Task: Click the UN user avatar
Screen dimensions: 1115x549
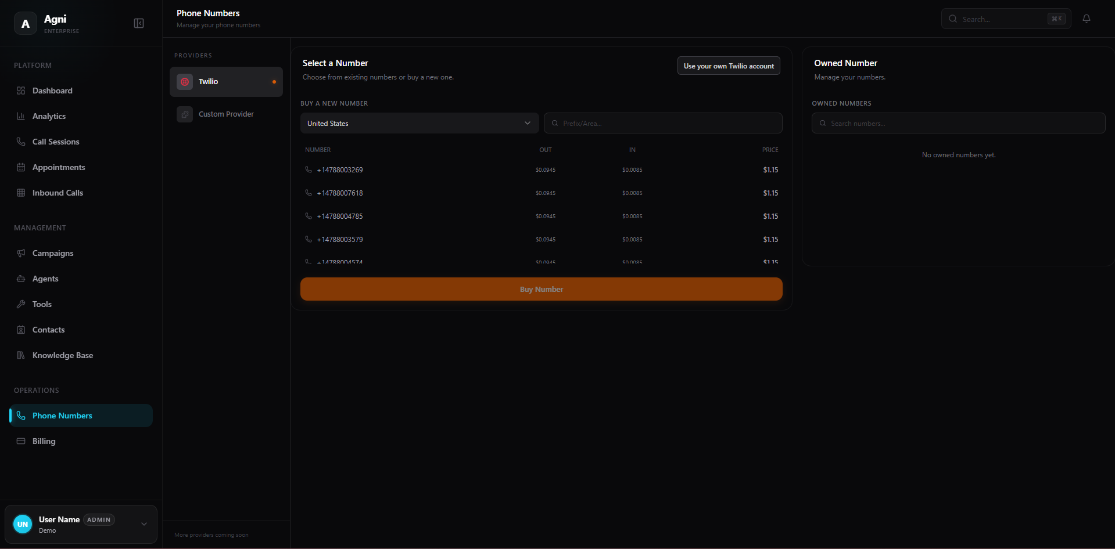Action: point(23,524)
